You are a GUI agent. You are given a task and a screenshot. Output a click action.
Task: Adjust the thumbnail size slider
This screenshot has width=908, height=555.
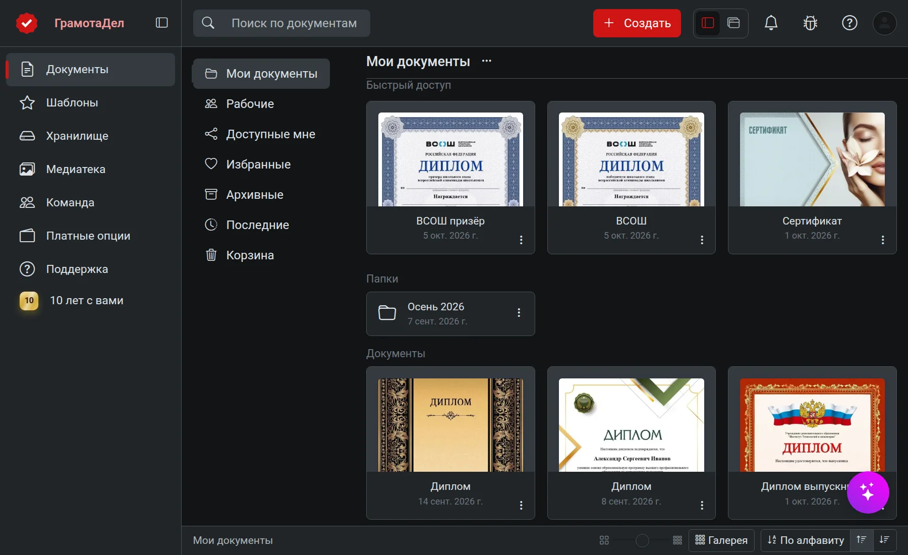click(642, 540)
